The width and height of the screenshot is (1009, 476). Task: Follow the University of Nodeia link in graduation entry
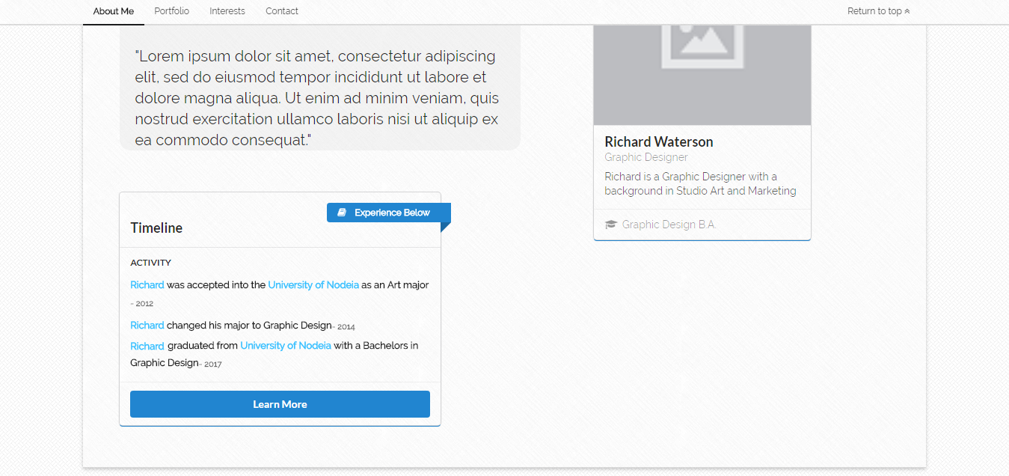click(x=286, y=345)
